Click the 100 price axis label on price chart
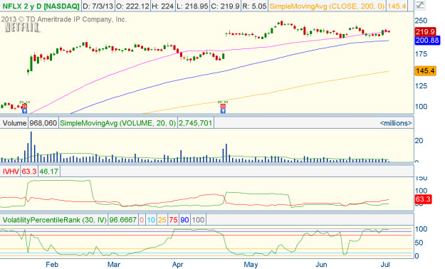 pos(421,107)
